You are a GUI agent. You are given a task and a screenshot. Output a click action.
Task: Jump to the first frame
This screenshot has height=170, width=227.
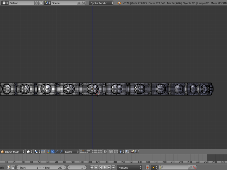click(x=92, y=167)
